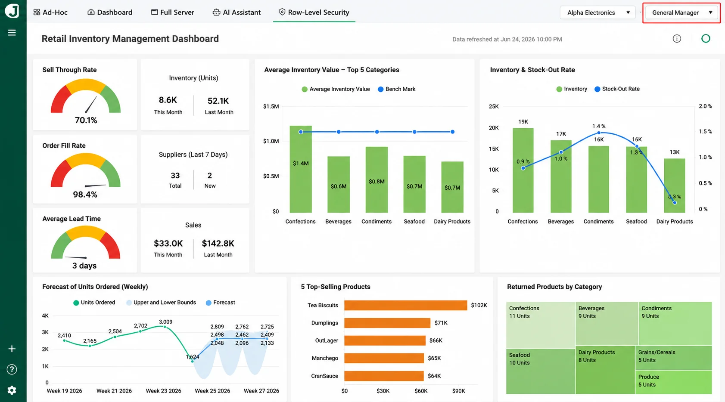Click the Condiments $0.8M bar
Image resolution: width=725 pixels, height=402 pixels.
(x=377, y=180)
